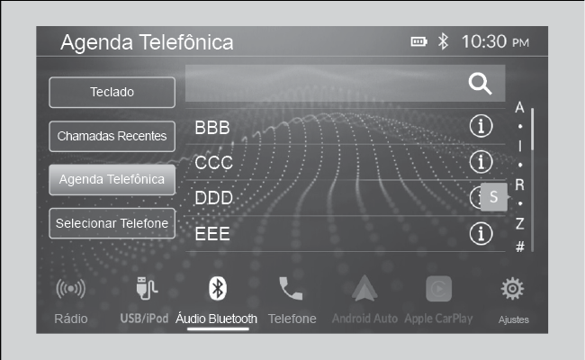
Task: Open info for contact BBB
Action: [481, 126]
